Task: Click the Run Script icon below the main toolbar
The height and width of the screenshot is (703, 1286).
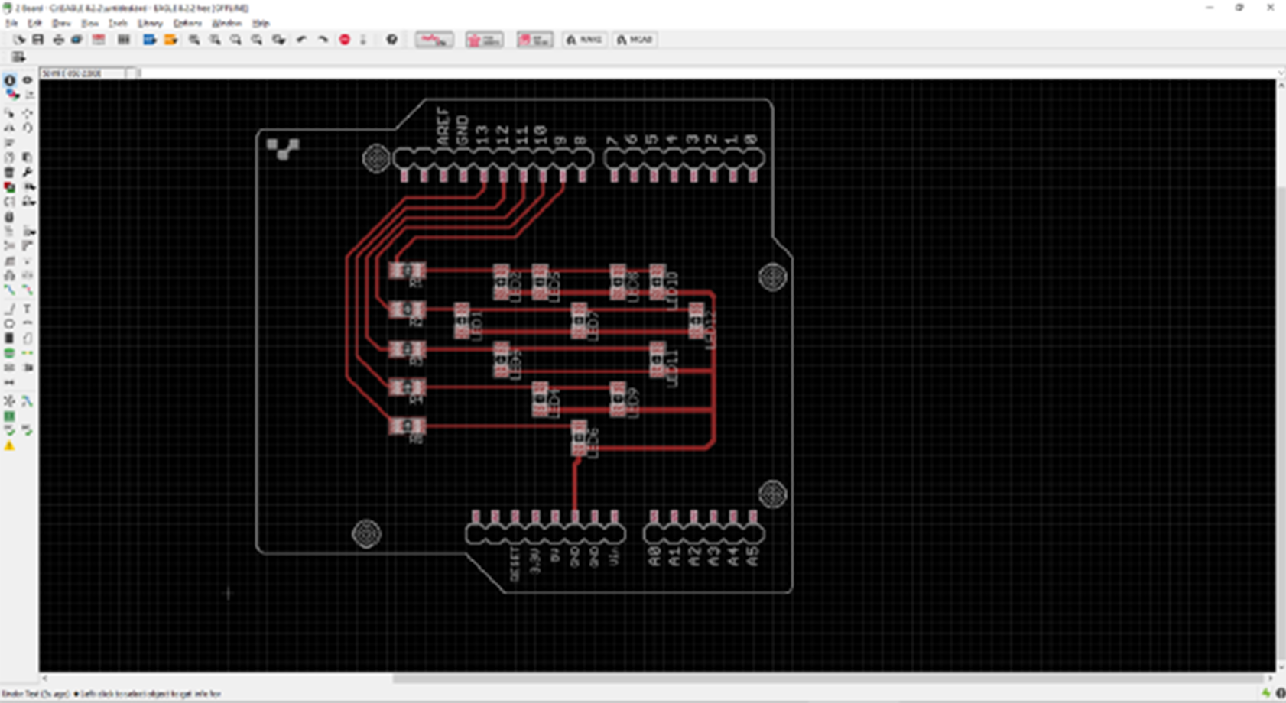Action: click(17, 56)
